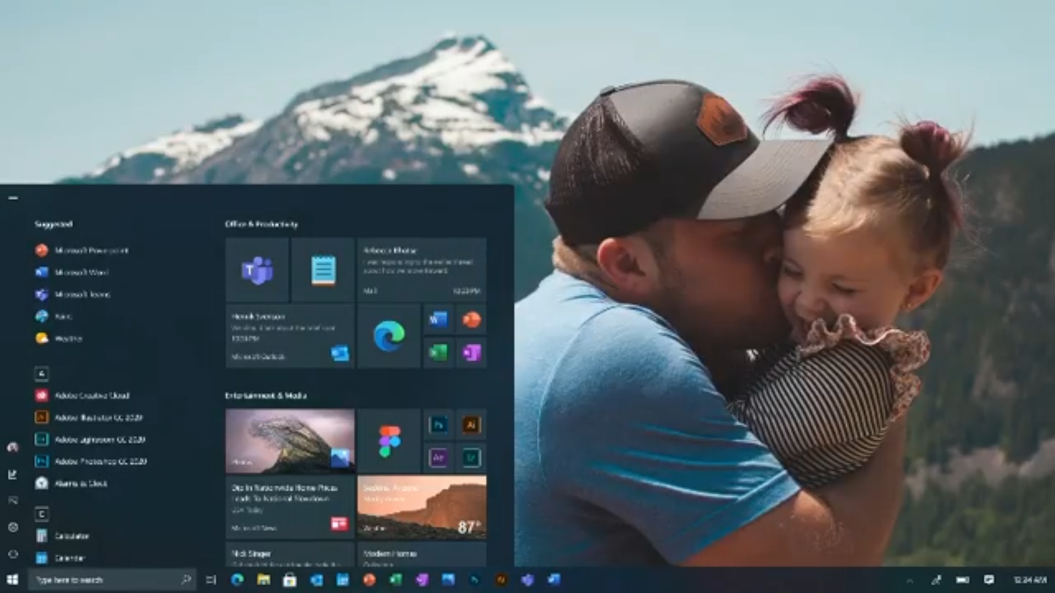
Task: Launch Adobe Lightroom CC 2020 list entry
Action: (x=91, y=439)
